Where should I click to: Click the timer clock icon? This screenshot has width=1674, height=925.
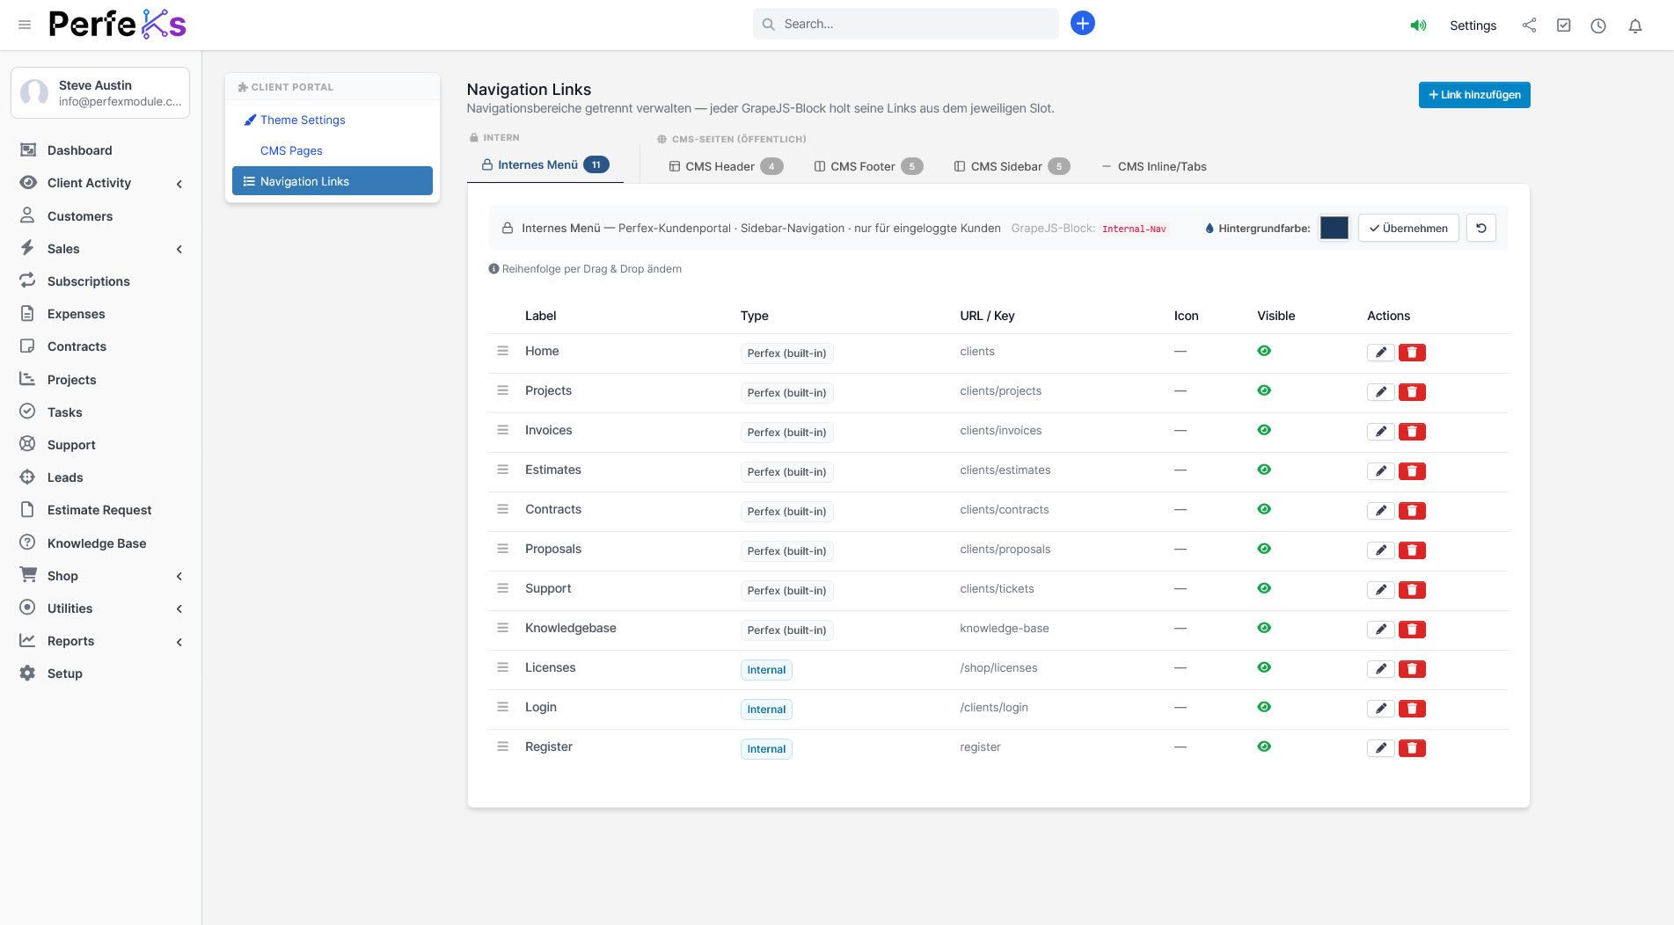point(1597,25)
